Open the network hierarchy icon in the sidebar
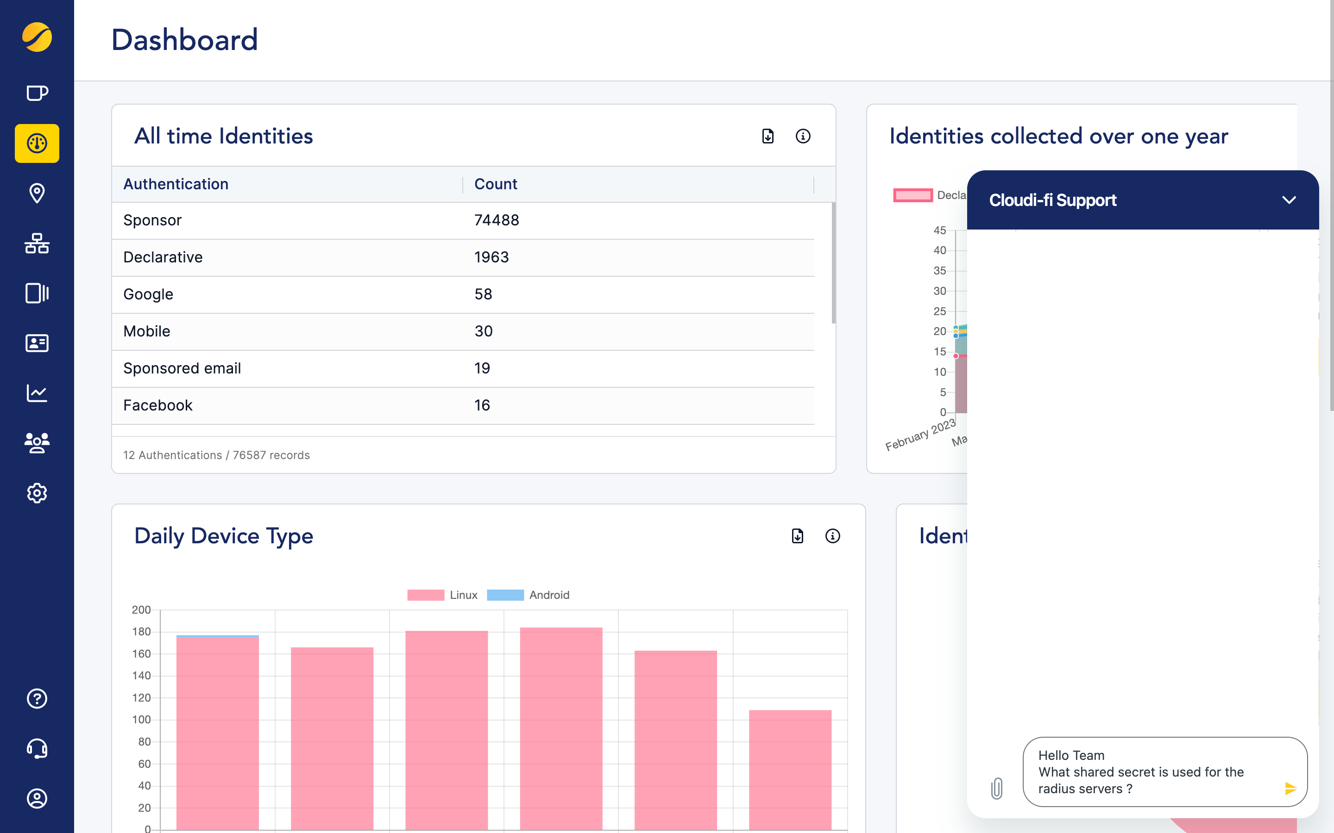Image resolution: width=1334 pixels, height=833 pixels. (x=37, y=243)
